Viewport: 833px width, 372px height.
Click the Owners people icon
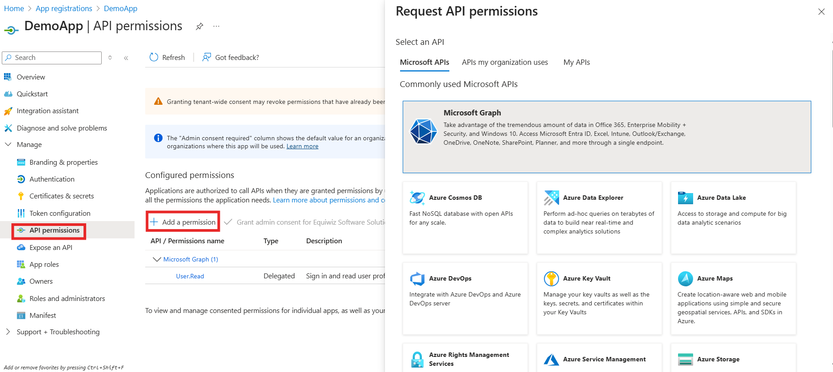pos(21,281)
